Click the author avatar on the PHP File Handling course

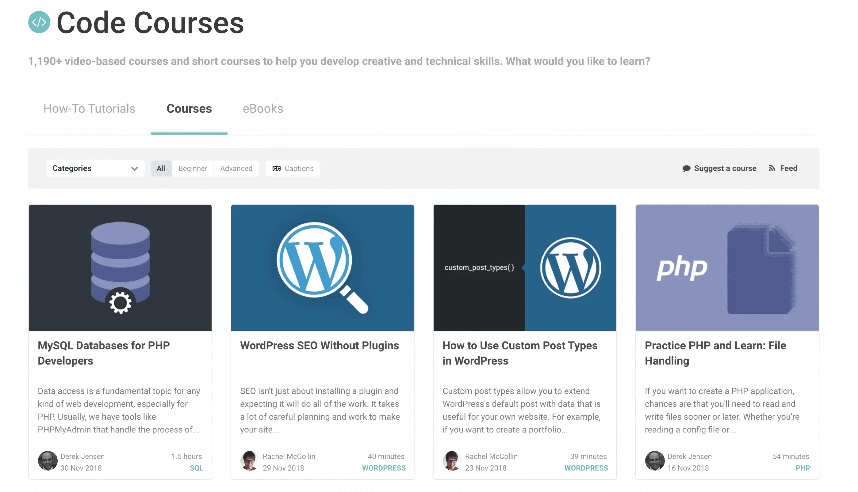coord(654,461)
